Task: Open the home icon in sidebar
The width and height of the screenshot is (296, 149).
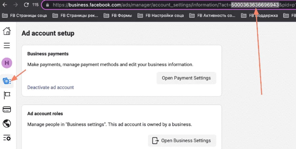Action: (7, 31)
